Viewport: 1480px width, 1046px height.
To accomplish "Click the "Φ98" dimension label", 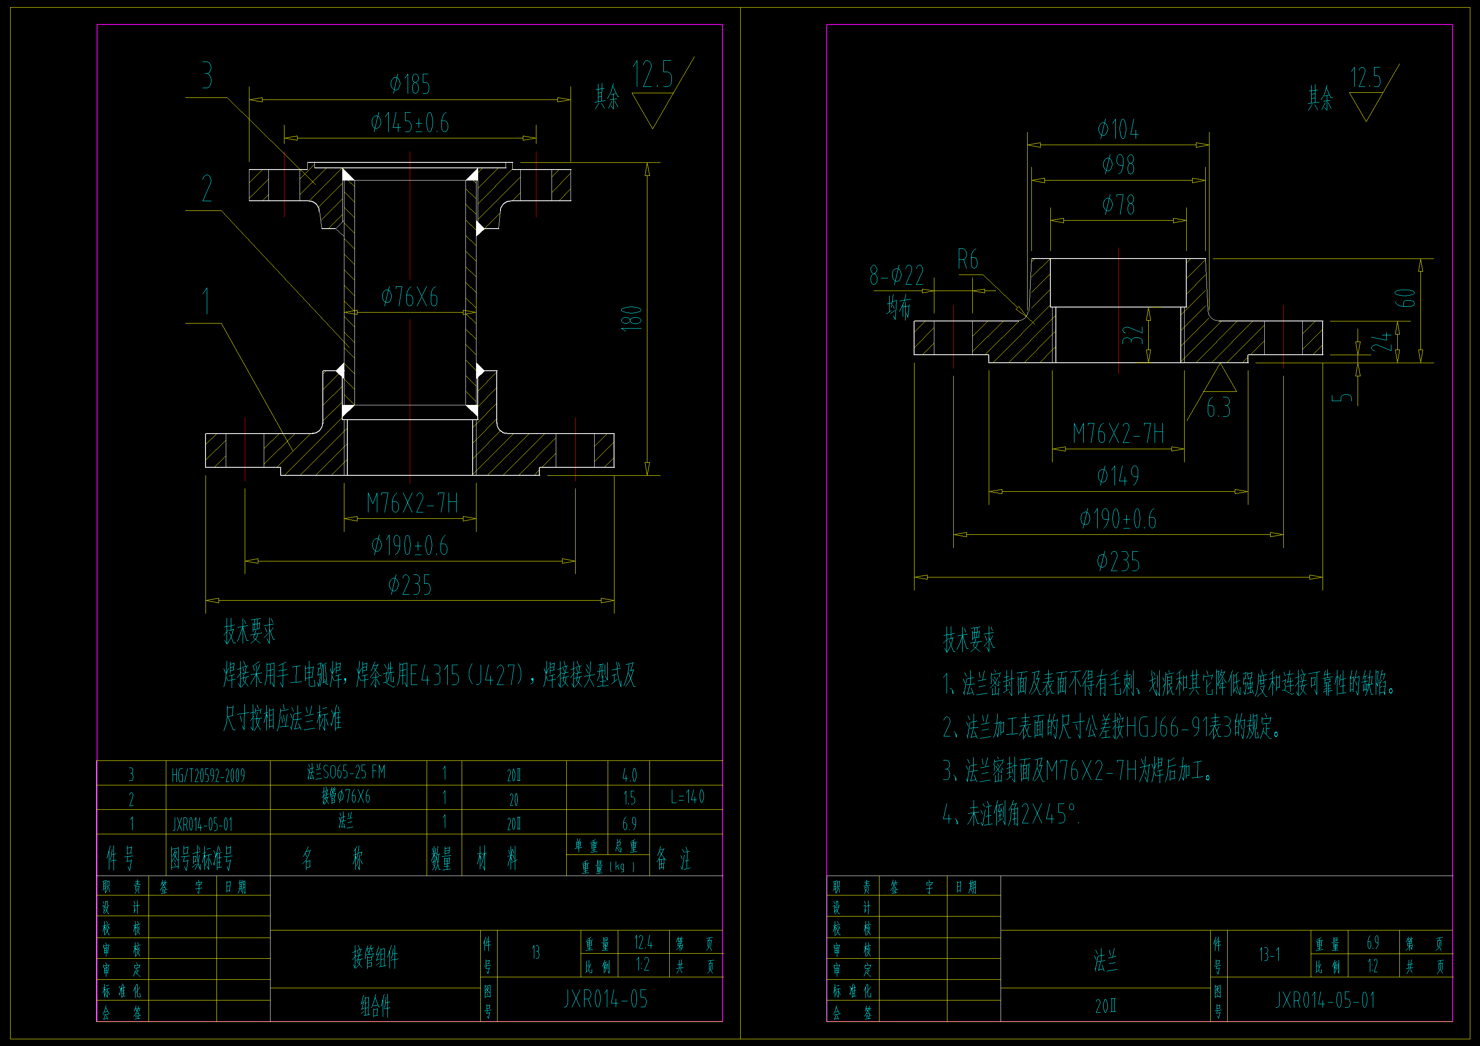I will [1118, 165].
